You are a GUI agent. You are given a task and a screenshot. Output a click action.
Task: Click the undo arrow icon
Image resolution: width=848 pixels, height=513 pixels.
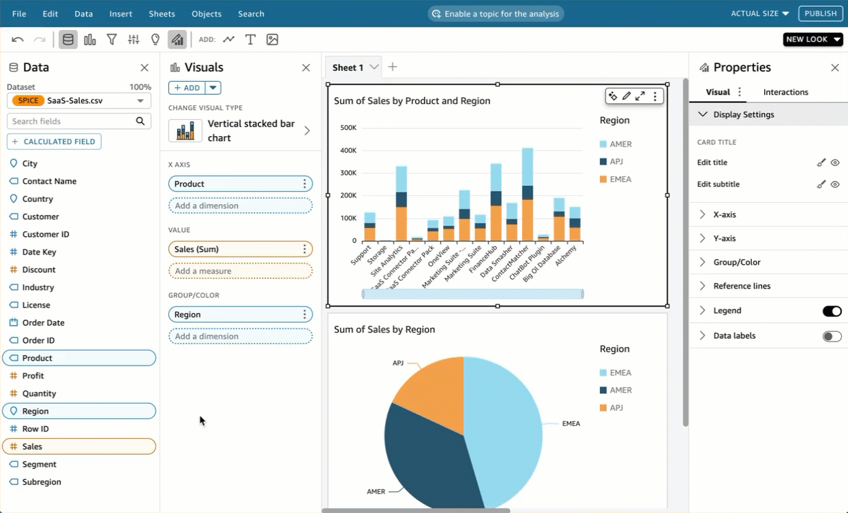pyautogui.click(x=18, y=39)
